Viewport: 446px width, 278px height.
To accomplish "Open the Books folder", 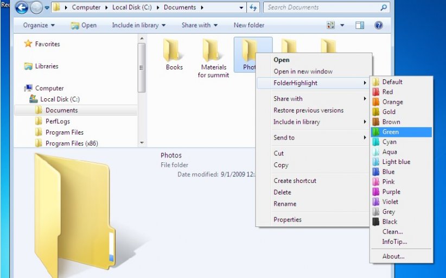I will coord(174,55).
